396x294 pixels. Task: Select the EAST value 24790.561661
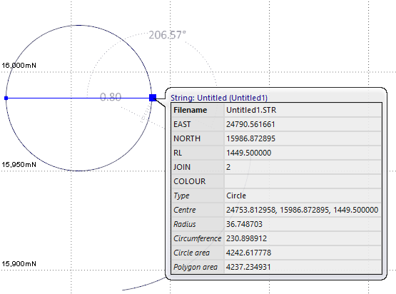coord(250,124)
